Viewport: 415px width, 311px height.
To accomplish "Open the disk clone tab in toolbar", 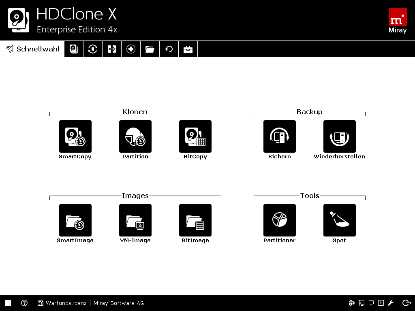I will click(x=74, y=49).
